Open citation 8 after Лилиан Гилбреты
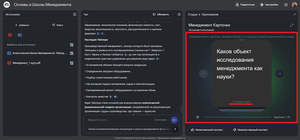Viewport: 300px width, 140px height. click(x=126, y=55)
